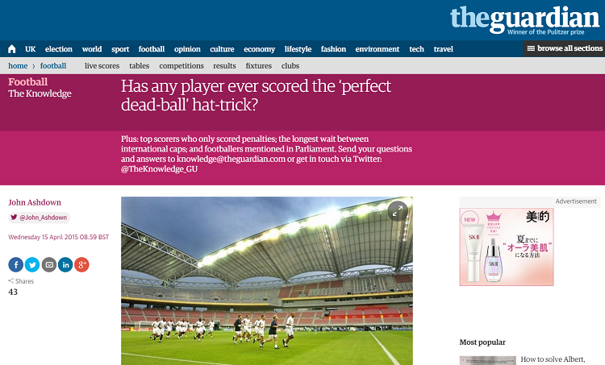The image size is (605, 365).
Task: Share article on Facebook
Action: coord(16,265)
